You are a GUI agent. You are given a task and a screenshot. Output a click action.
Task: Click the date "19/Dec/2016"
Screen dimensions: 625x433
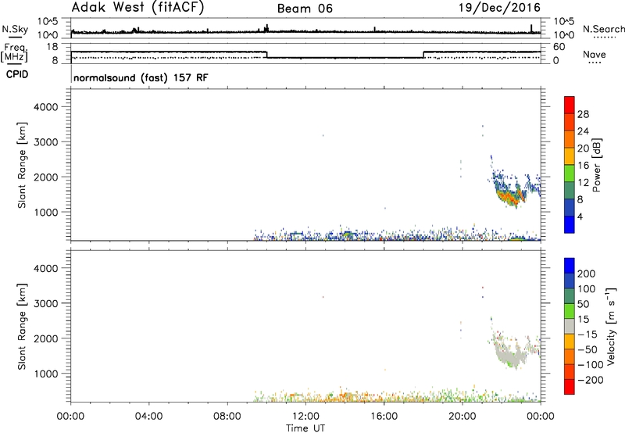pos(499,8)
